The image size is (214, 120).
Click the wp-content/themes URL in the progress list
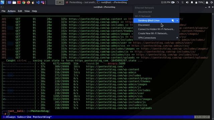[118, 81]
